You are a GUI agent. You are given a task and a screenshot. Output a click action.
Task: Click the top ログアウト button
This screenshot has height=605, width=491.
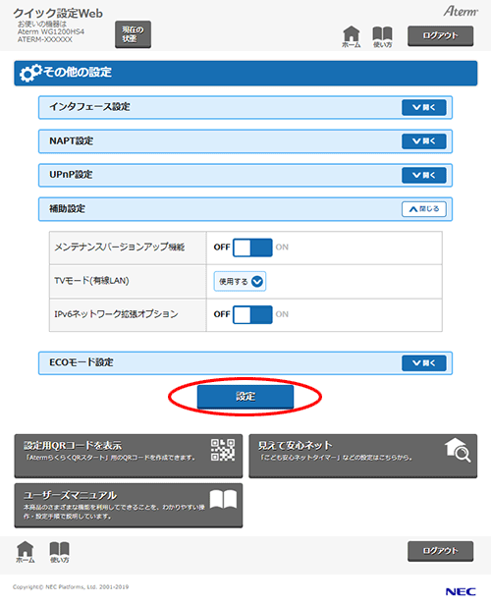(441, 36)
